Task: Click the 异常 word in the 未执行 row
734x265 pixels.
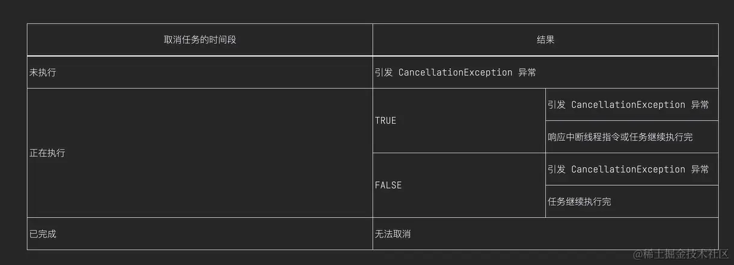Action: (527, 73)
